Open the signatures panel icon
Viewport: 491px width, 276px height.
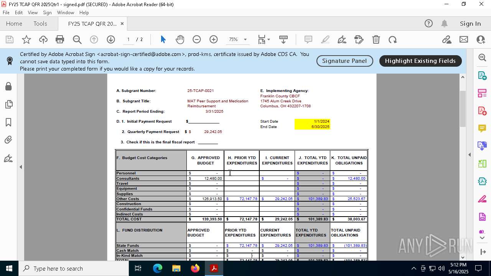[x=8, y=158]
